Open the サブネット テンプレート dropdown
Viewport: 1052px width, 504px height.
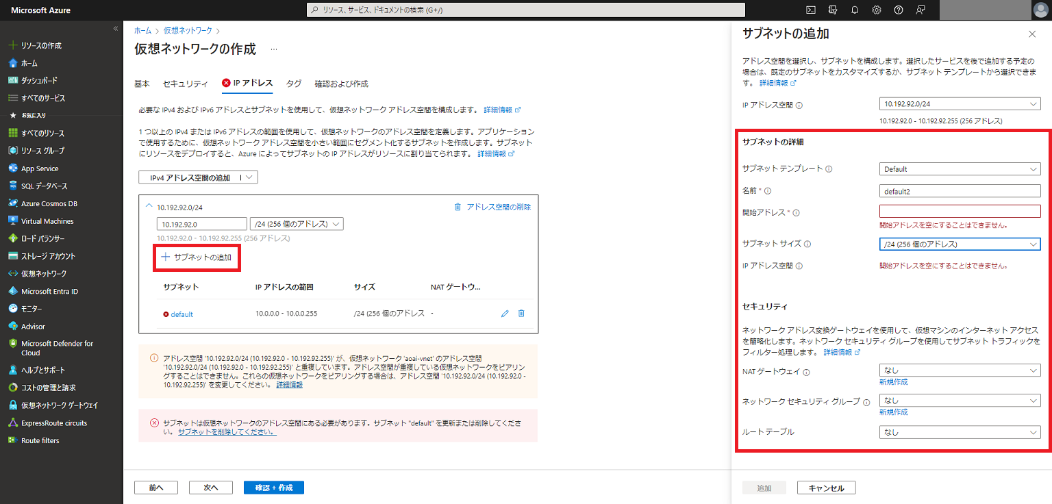click(x=959, y=168)
